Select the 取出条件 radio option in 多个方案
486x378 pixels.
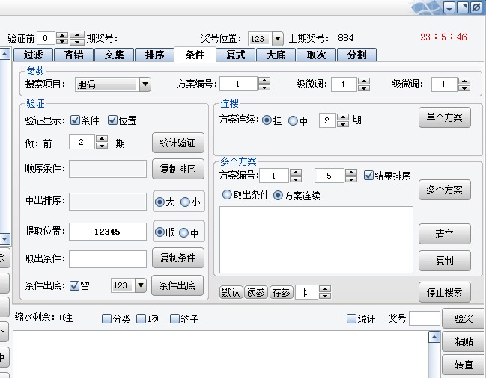pyautogui.click(x=227, y=196)
